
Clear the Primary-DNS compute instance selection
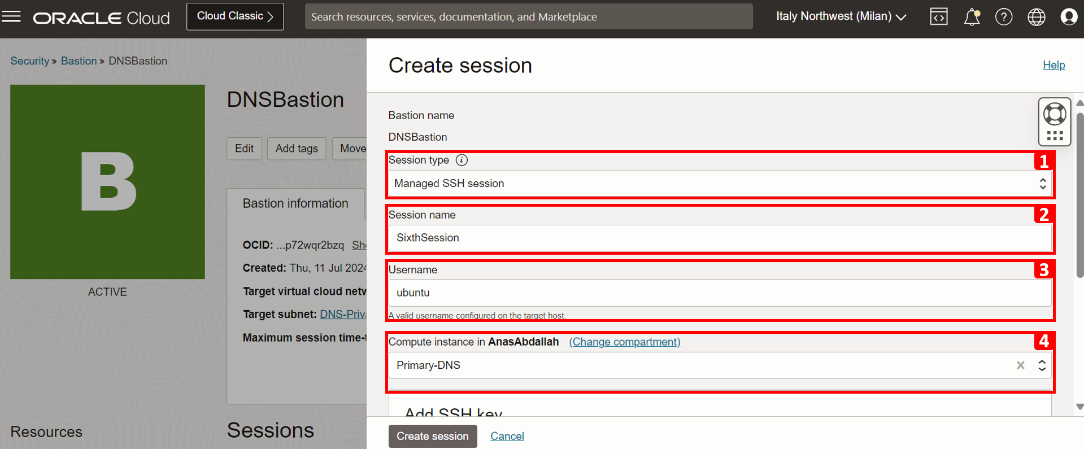[1020, 365]
